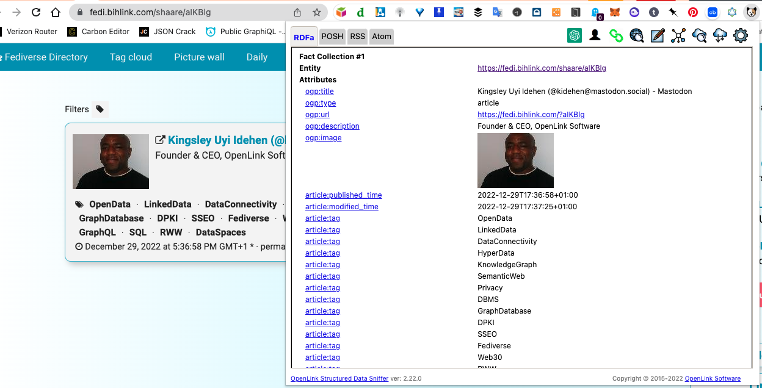
Task: Click the MetaMask fox extension icon
Action: (x=615, y=12)
